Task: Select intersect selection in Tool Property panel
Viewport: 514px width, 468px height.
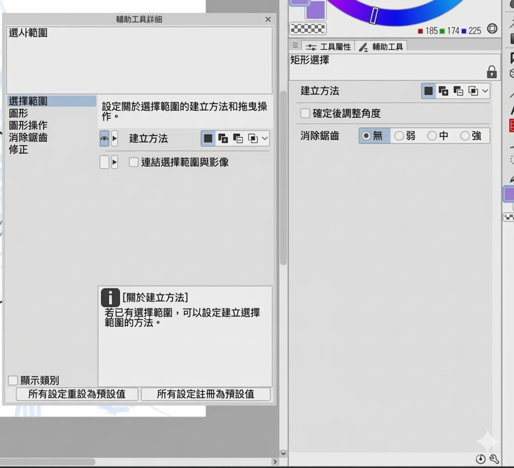Action: click(473, 91)
